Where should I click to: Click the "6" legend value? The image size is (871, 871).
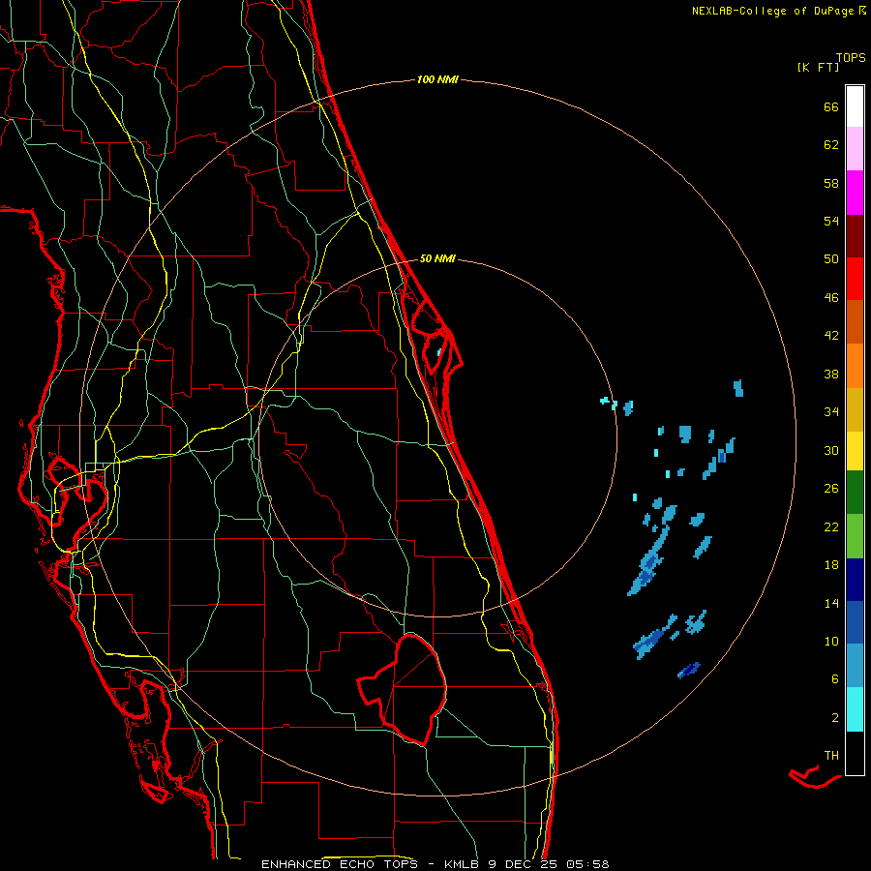click(x=835, y=679)
